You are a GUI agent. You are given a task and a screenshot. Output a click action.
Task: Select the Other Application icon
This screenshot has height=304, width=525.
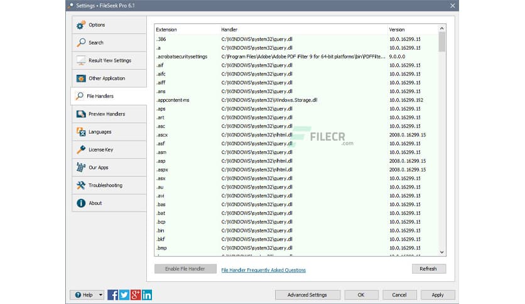[81, 79]
